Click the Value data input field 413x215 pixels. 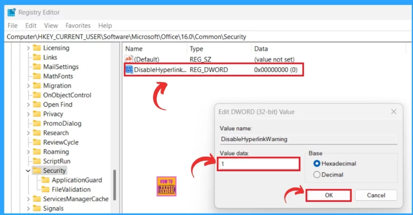pos(258,164)
